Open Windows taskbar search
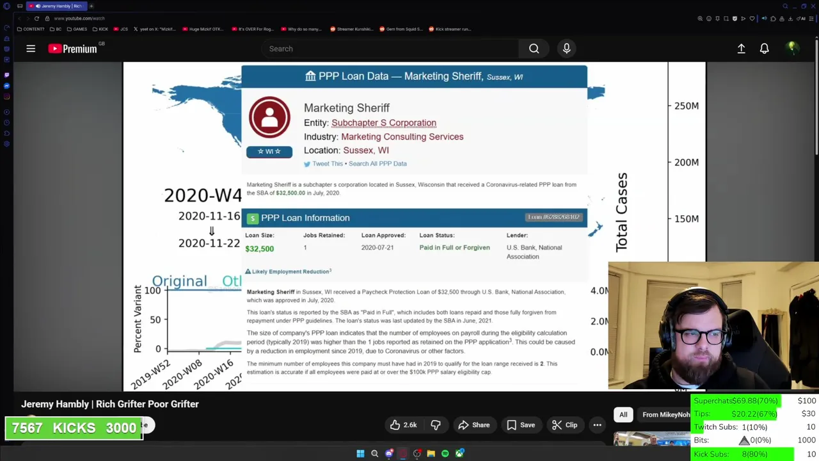819x461 pixels. point(374,454)
